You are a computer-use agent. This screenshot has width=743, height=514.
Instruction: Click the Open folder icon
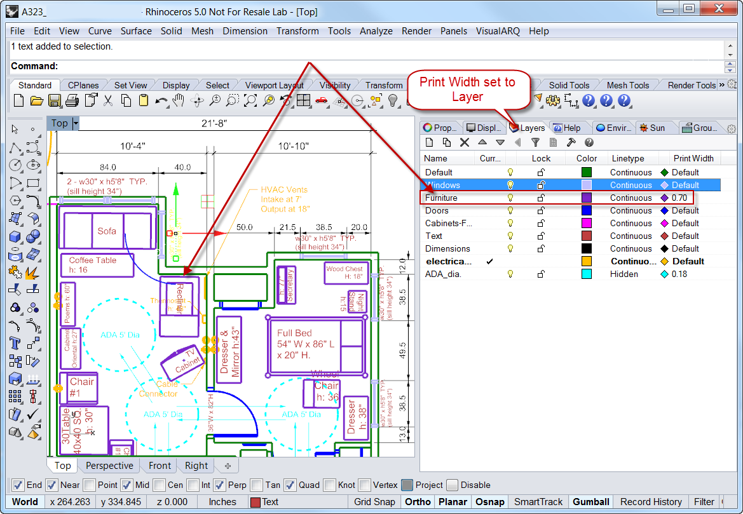(36, 100)
